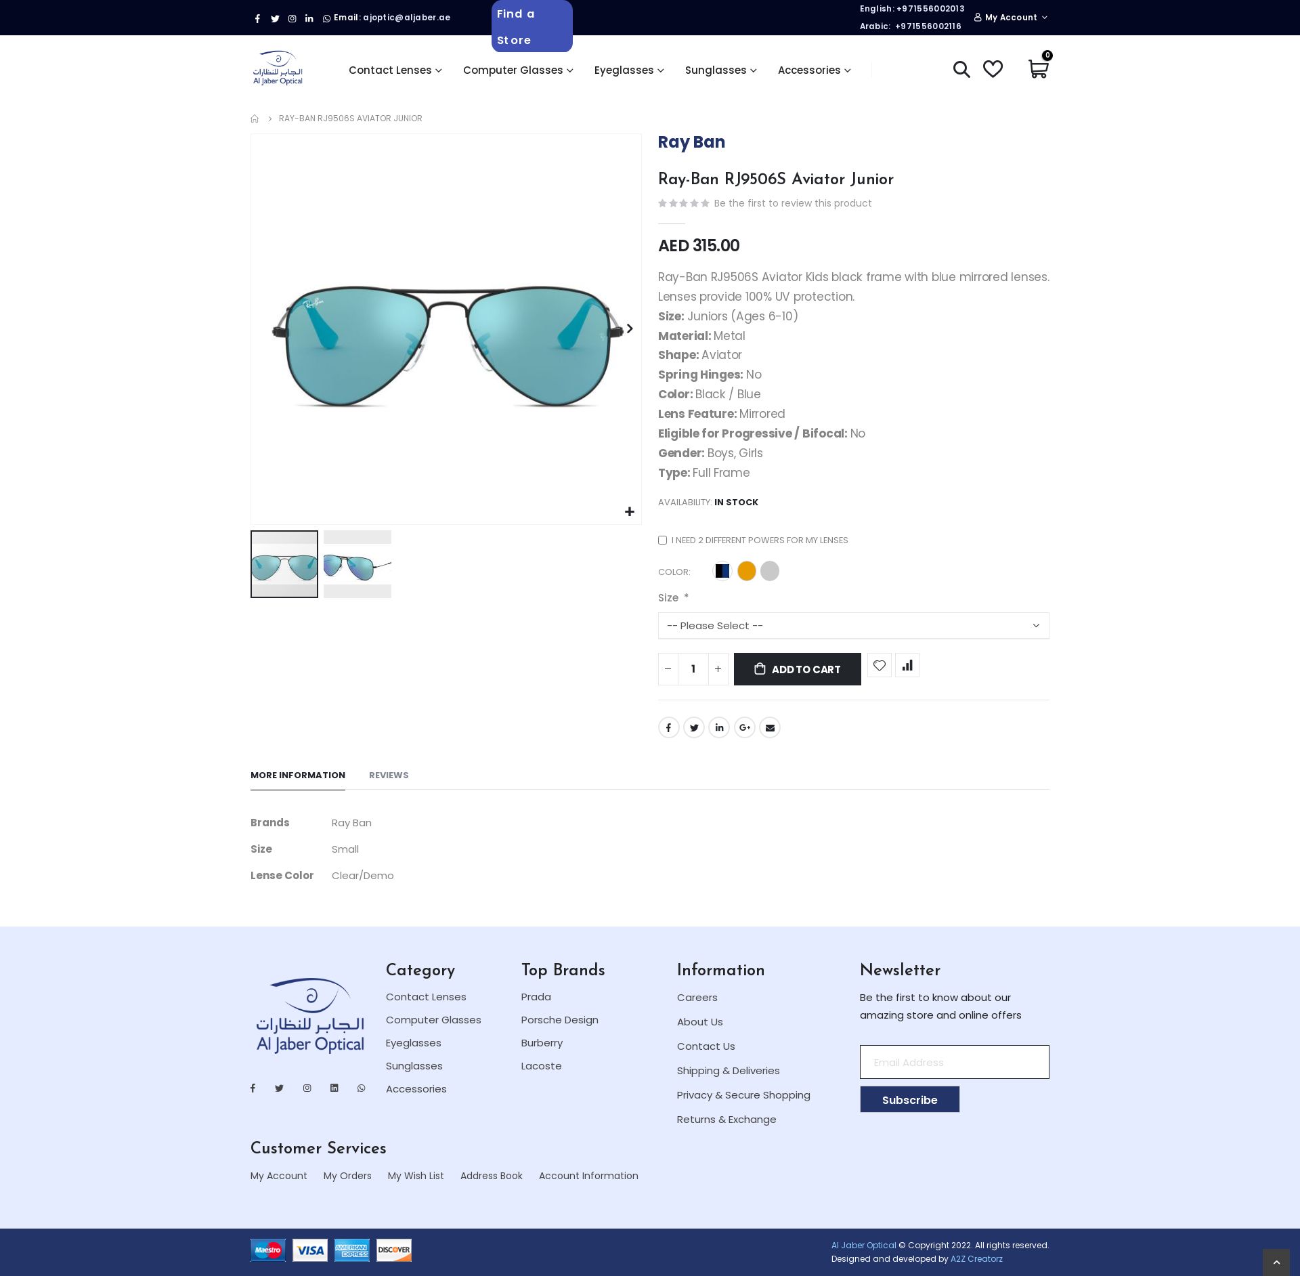Screen dimensions: 1300x1276
Task: Select second side-view product thumbnail
Action: pyautogui.click(x=357, y=564)
